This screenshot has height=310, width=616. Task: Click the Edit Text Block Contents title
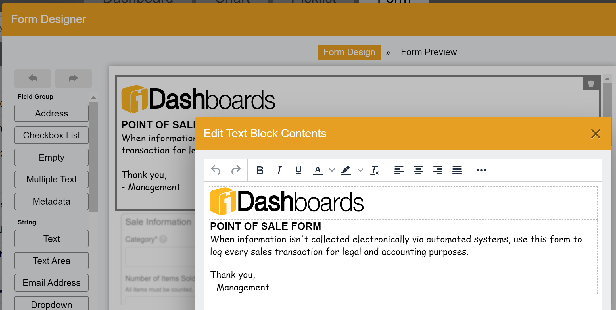[265, 133]
